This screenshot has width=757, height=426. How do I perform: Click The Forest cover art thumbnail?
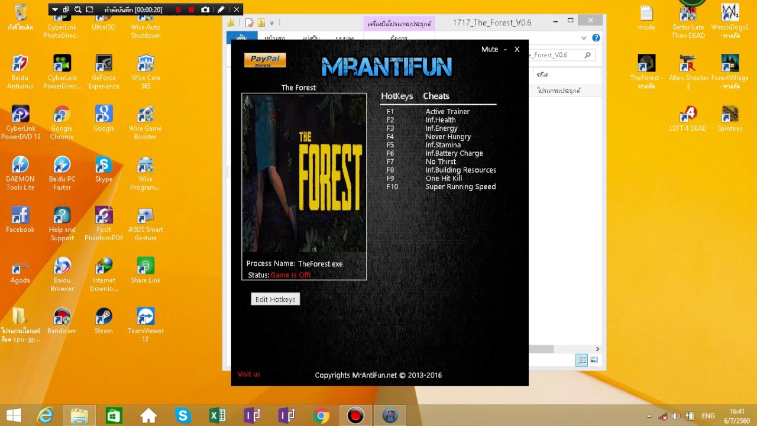click(x=304, y=173)
